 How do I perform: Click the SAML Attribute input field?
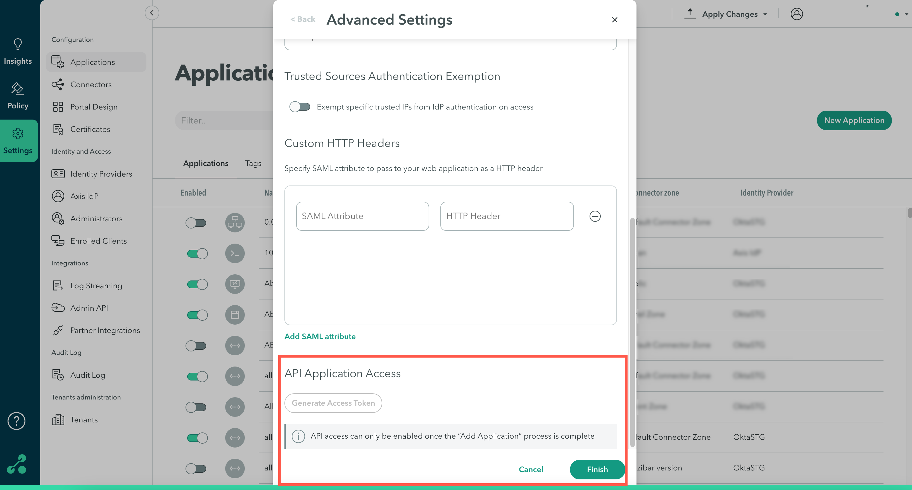[x=362, y=216]
